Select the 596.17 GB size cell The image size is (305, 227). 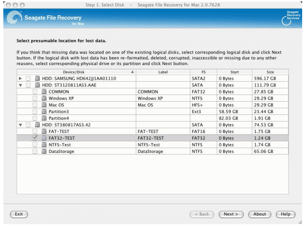click(x=270, y=78)
